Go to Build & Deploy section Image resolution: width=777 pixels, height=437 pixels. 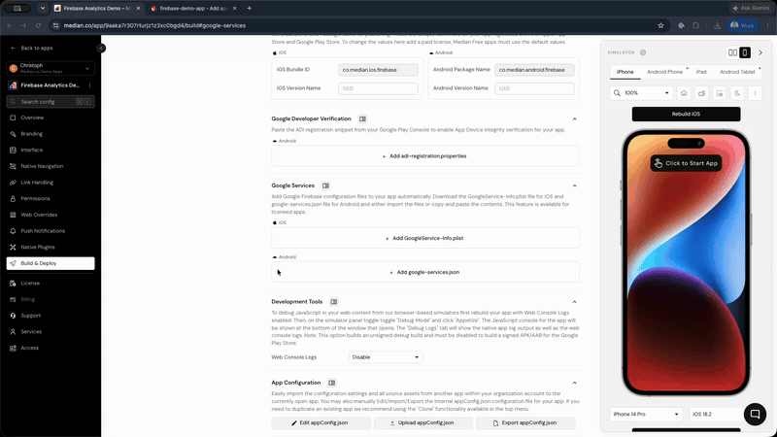[x=51, y=263]
